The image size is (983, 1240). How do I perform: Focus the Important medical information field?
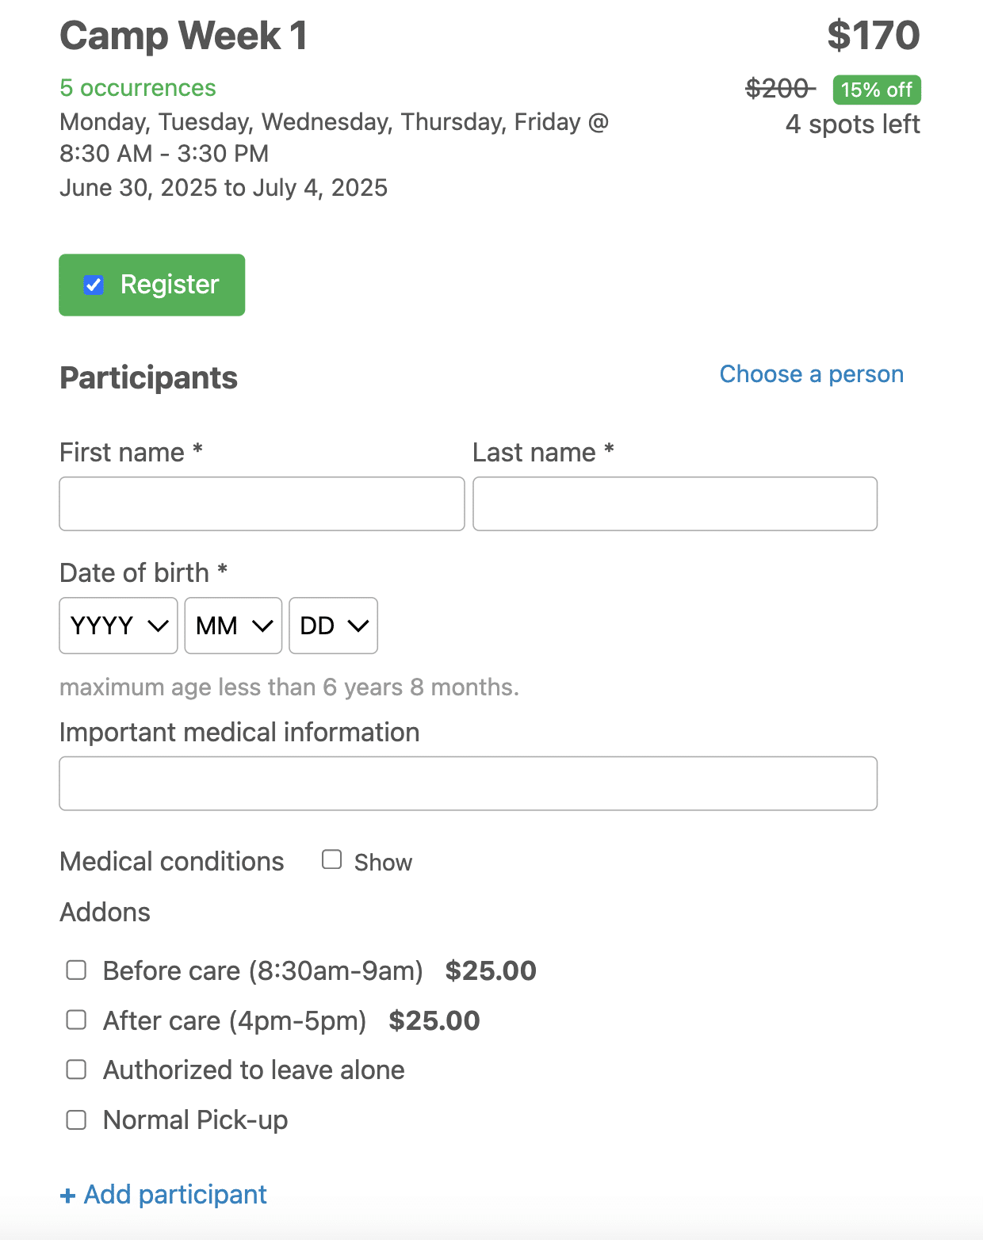468,783
